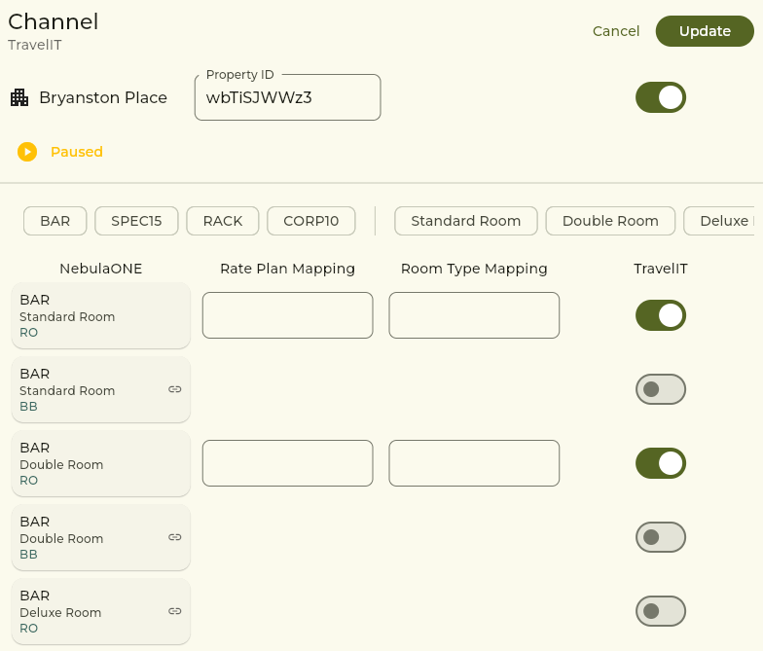Click Room Type Mapping field for BAR Double Room RO

(x=474, y=463)
